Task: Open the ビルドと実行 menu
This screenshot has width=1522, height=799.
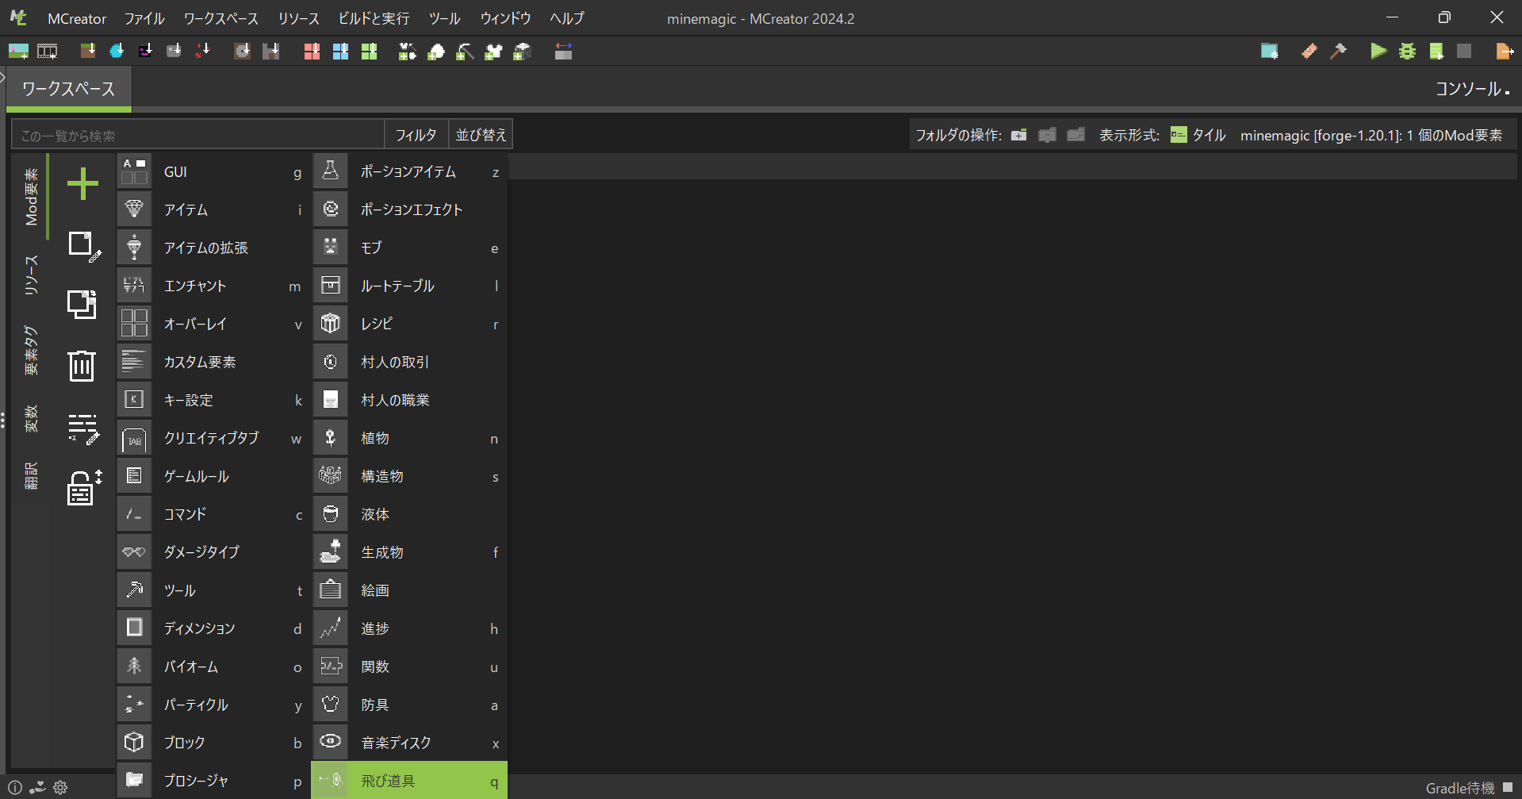Action: click(x=374, y=18)
